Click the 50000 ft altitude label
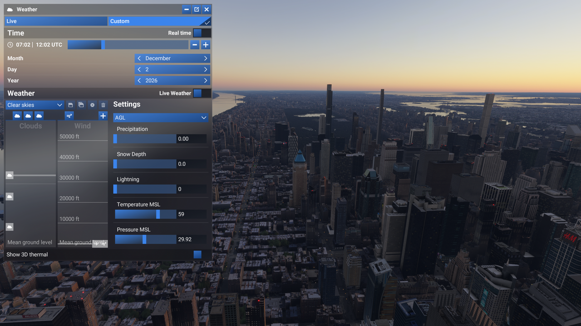The width and height of the screenshot is (581, 326). point(69,137)
